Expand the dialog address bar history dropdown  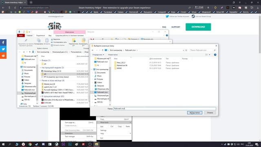coord(184,50)
